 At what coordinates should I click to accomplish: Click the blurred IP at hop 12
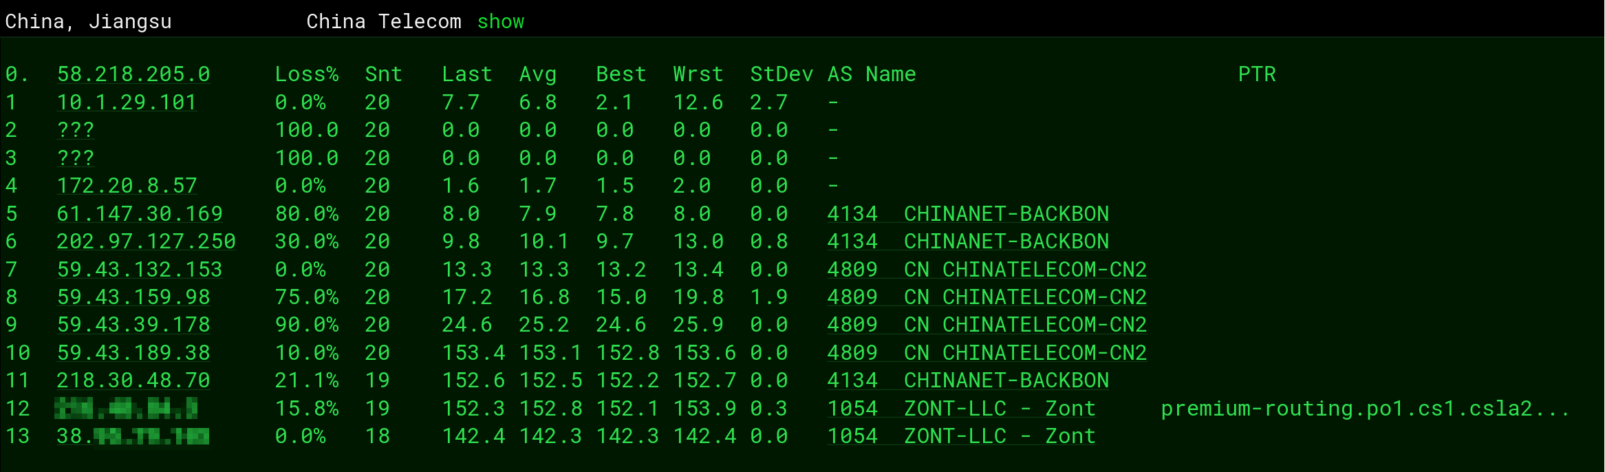point(127,409)
